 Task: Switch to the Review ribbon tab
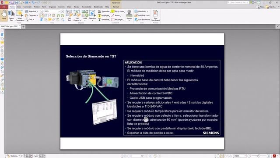pos(77,7)
